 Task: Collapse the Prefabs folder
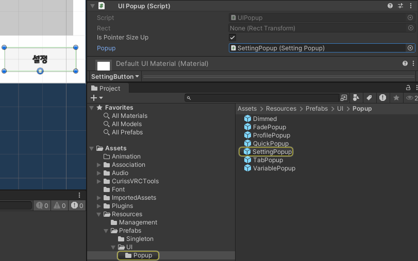[x=106, y=231]
